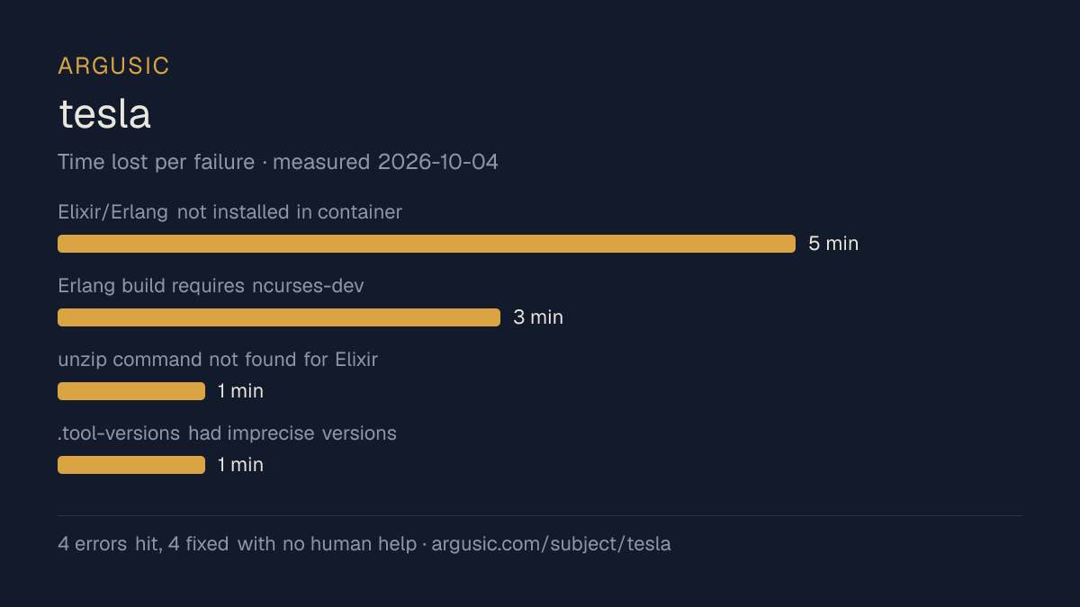The image size is (1080, 607).
Task: Click the 5 min value label
Action: [x=833, y=244]
